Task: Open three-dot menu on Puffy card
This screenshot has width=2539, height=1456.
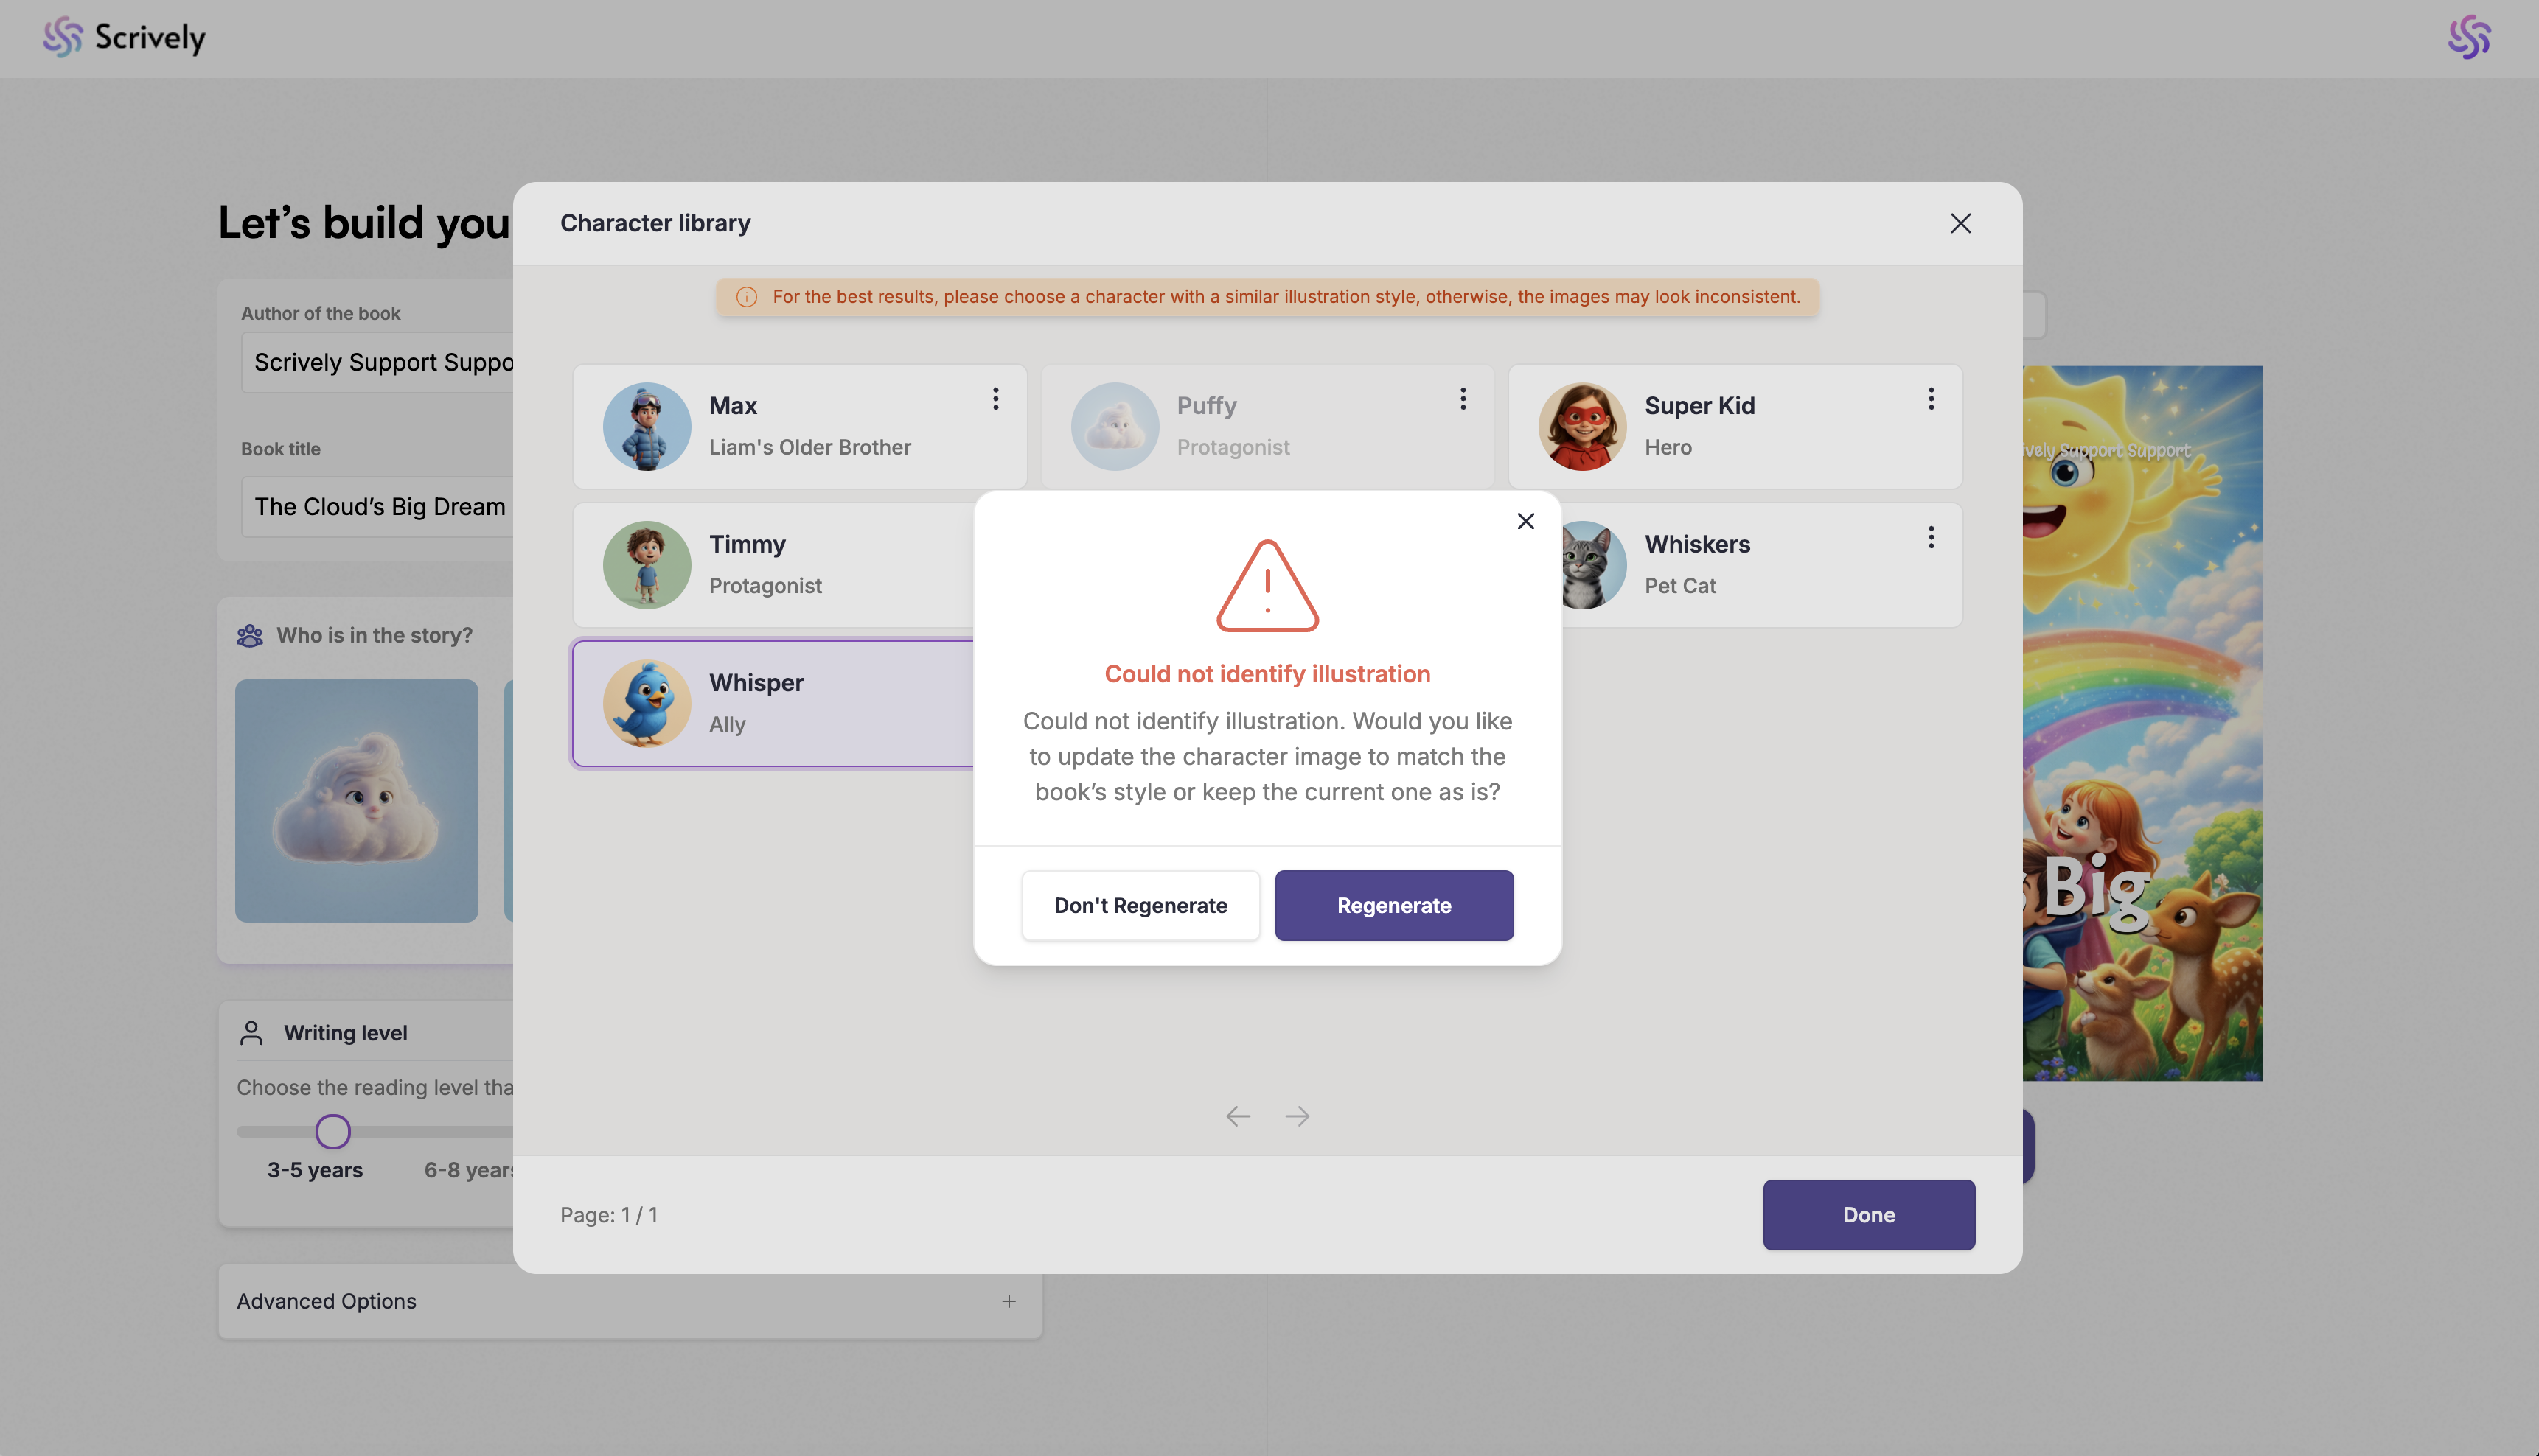Action: [1463, 399]
